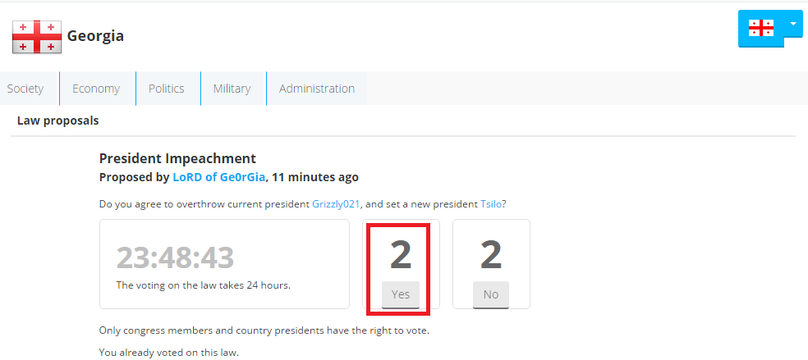Click the Yes vote count number

[x=401, y=255]
